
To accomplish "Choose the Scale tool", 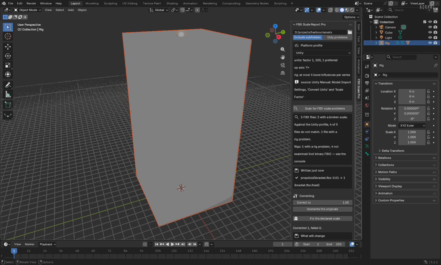I will pyautogui.click(x=8, y=65).
